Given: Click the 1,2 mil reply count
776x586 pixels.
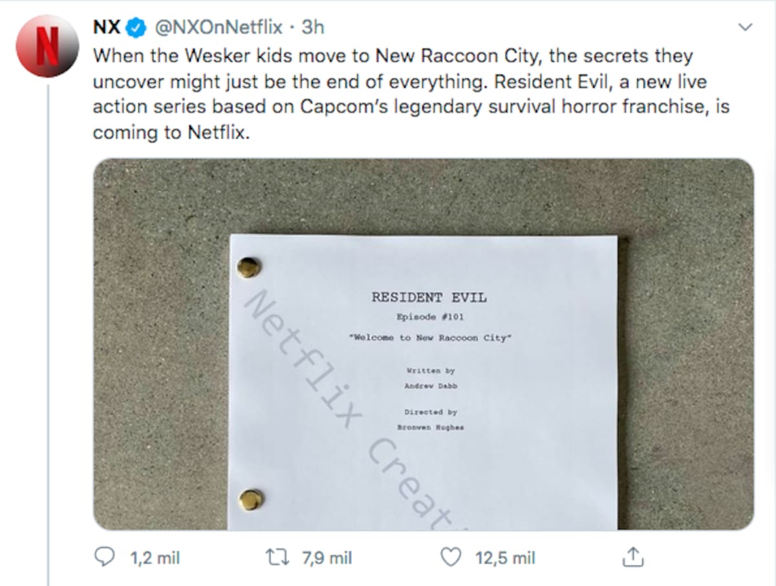Looking at the screenshot, I should click(155, 558).
